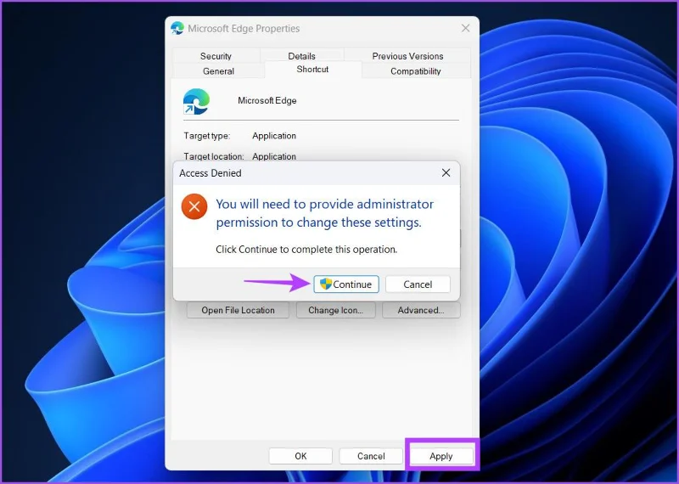Click the 'Target location:' label
The image size is (679, 484).
click(214, 156)
